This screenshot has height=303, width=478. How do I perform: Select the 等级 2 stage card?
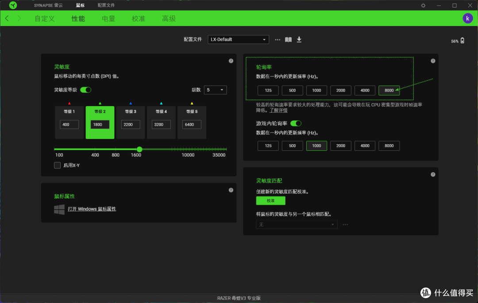click(100, 123)
